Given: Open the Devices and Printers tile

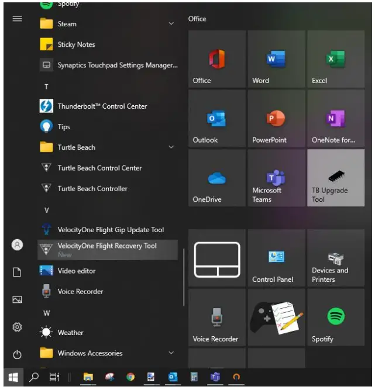Looking at the screenshot, I should click(336, 258).
